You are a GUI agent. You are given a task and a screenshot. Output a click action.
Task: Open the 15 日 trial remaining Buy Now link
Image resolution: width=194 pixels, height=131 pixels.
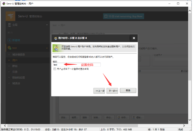pos(124,16)
